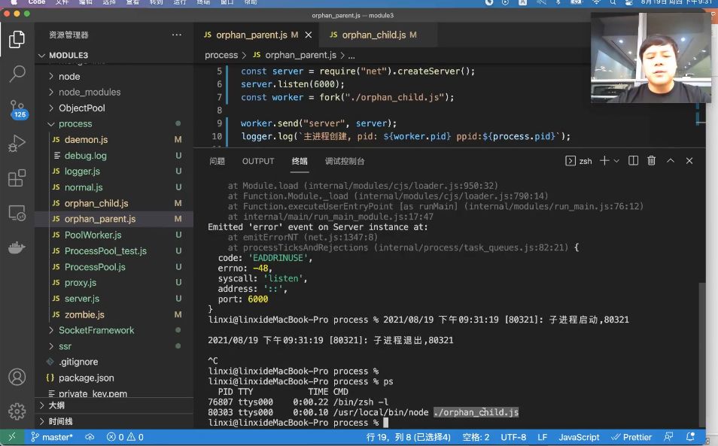This screenshot has width=718, height=446.
Task: Kill terminal using the trash icon
Action: coord(651,160)
